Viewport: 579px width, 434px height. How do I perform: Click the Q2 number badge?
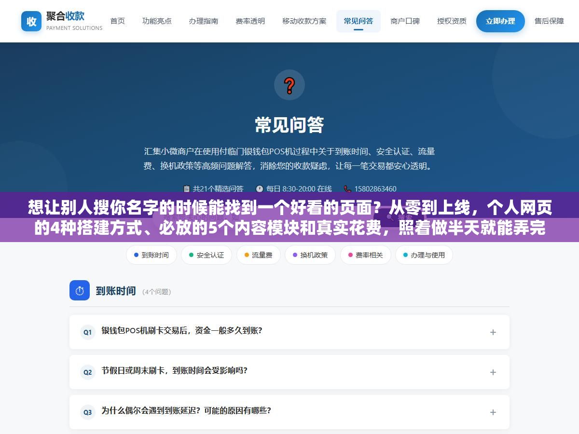(x=88, y=372)
